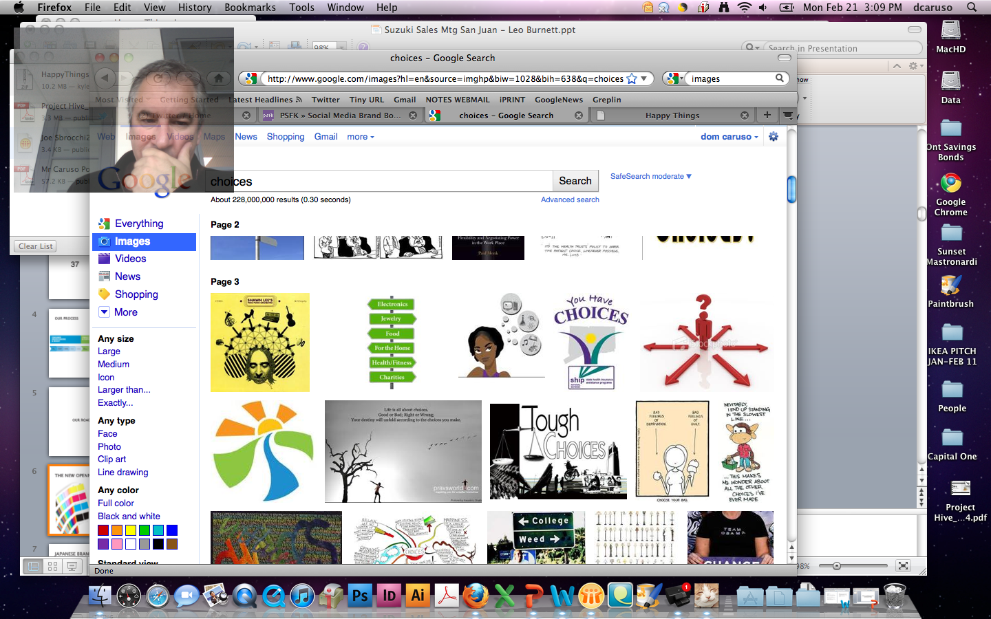Expand the SafeSearch moderate dropdown
The image size is (991, 619).
[650, 177]
